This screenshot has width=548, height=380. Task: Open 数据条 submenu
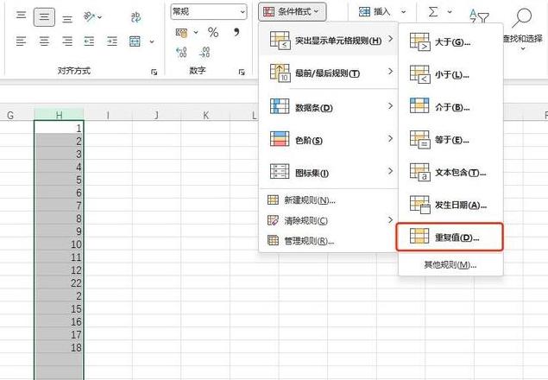click(329, 106)
